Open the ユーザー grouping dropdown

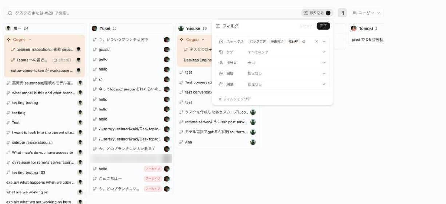tap(366, 13)
